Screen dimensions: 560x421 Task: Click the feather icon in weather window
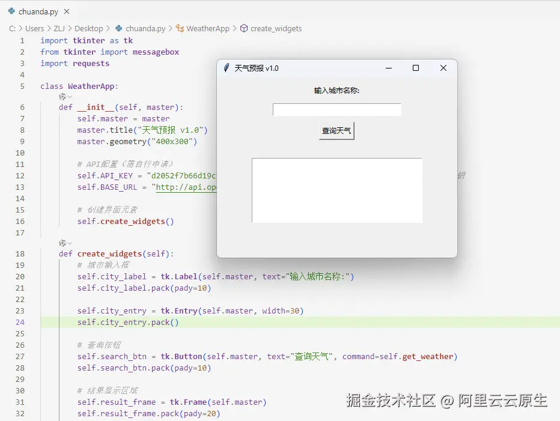pos(226,68)
